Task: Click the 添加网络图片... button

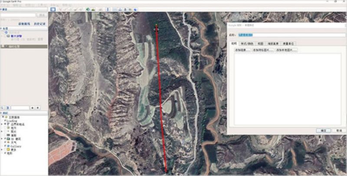Action: pos(263,50)
